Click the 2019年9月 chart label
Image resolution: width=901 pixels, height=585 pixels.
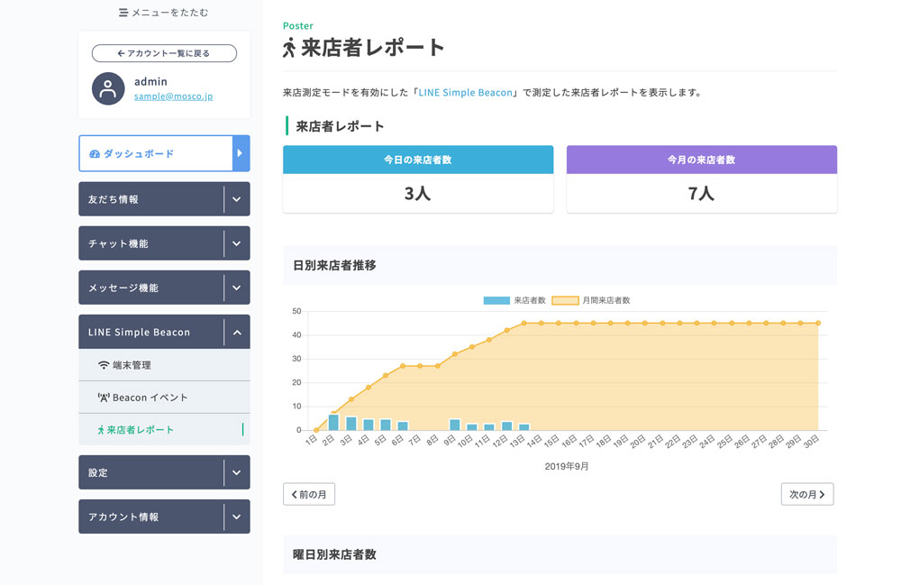[567, 466]
